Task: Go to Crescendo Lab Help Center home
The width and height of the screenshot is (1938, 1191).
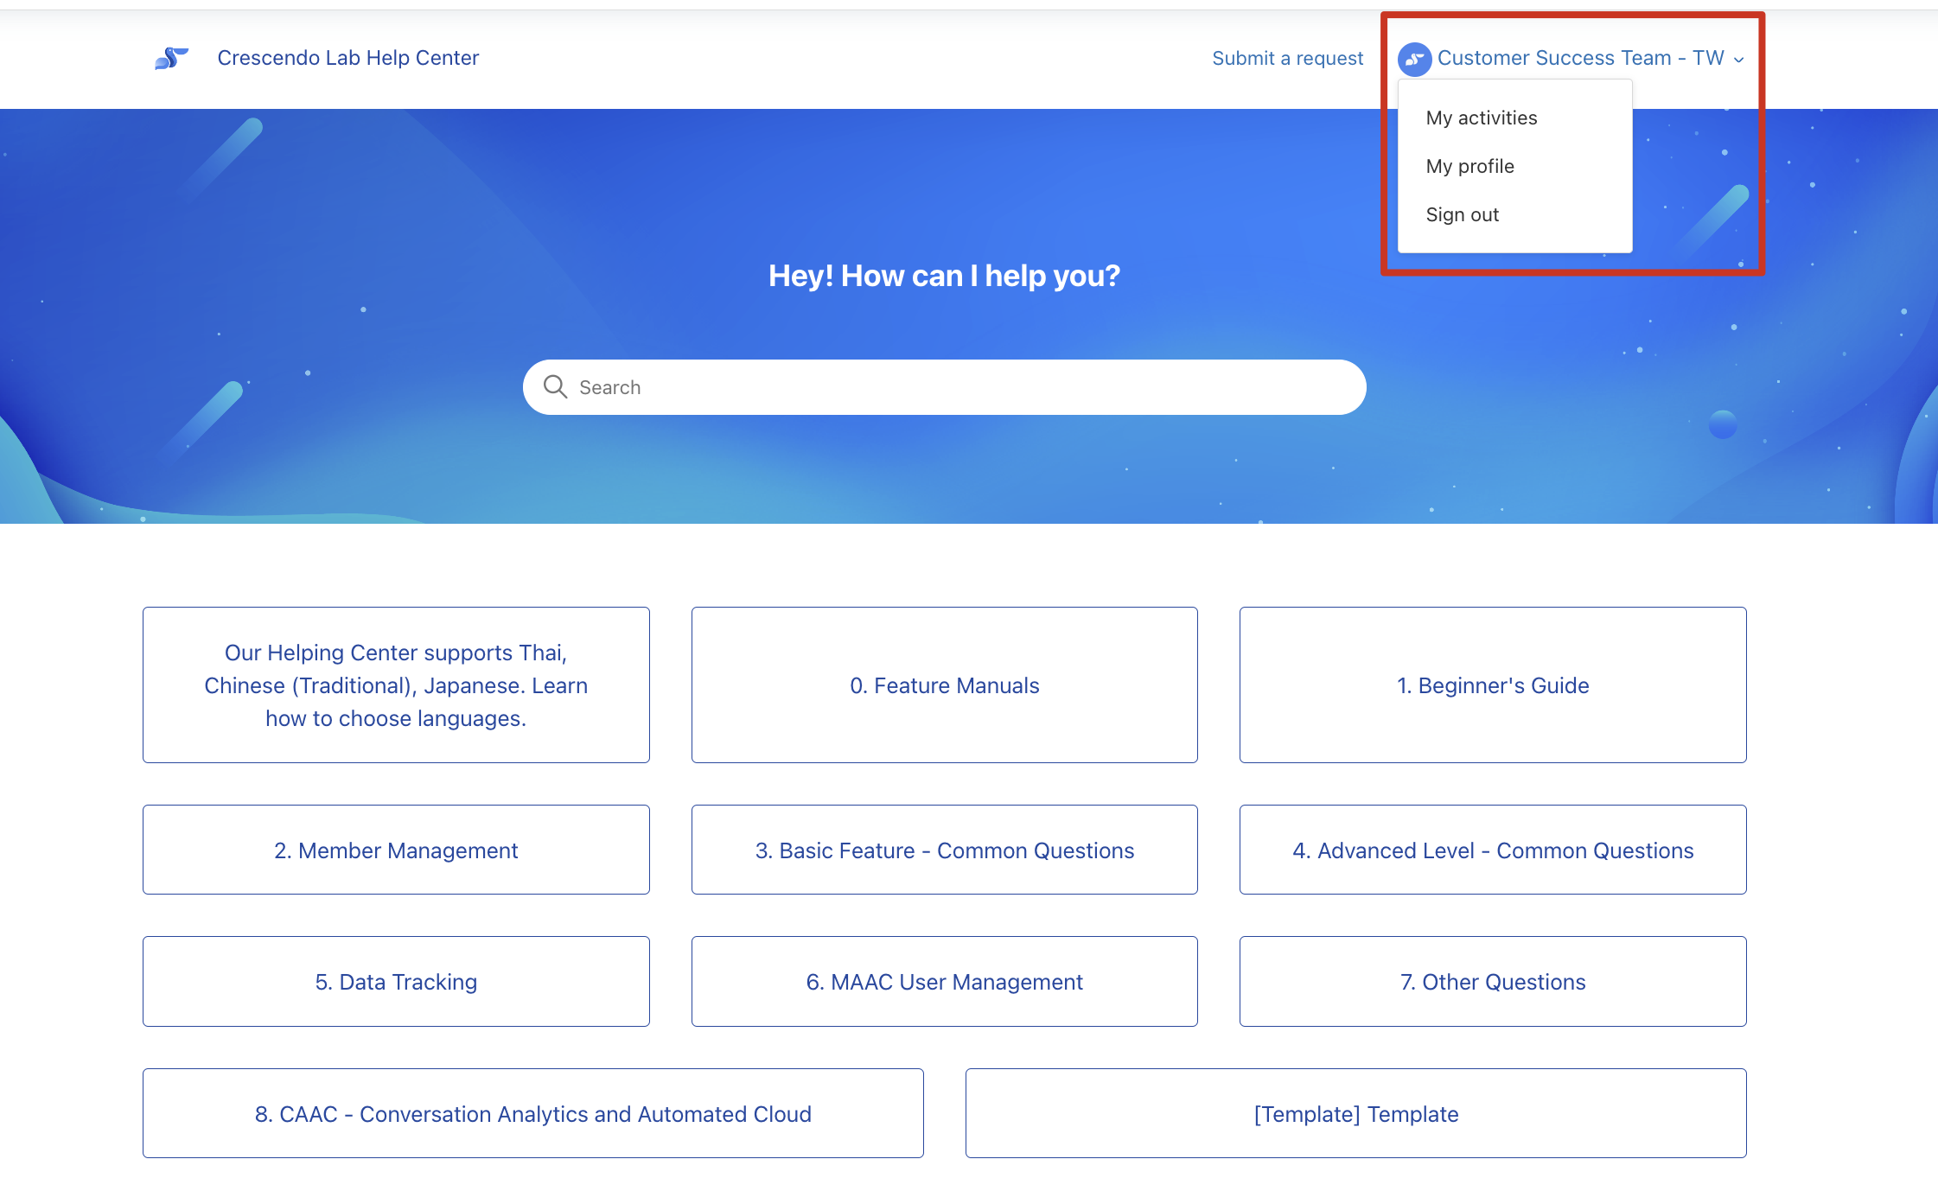Action: (x=347, y=58)
